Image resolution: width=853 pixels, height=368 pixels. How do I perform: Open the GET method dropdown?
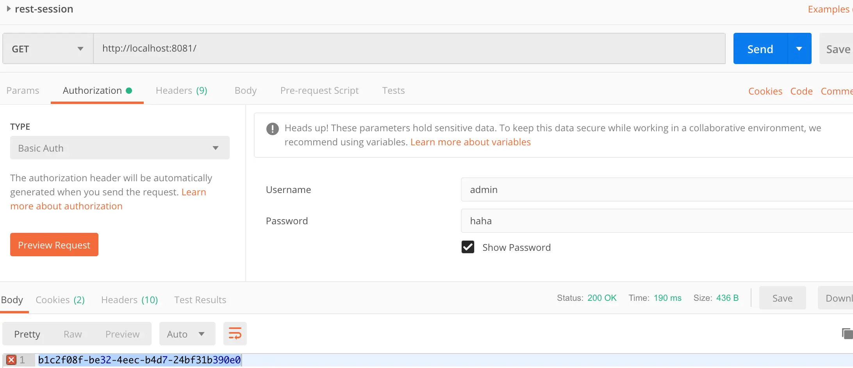[48, 49]
